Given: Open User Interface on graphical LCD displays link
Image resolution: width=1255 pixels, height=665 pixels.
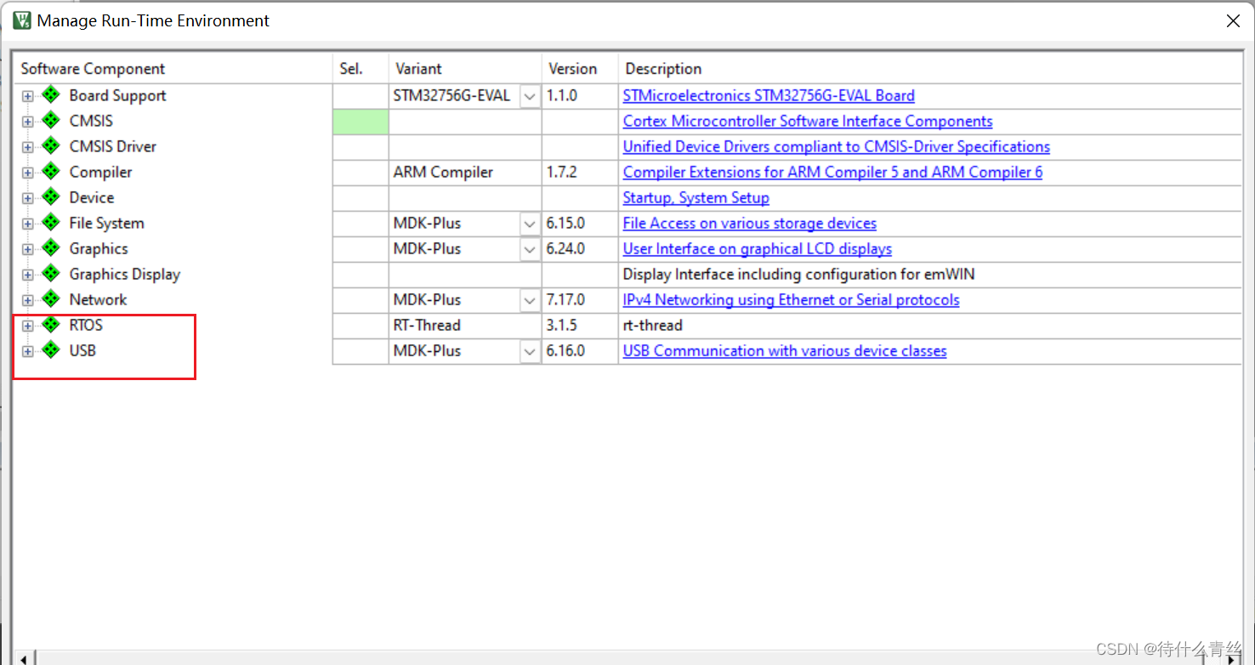Looking at the screenshot, I should 758,248.
